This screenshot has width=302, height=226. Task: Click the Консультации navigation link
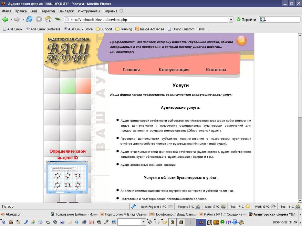click(174, 70)
